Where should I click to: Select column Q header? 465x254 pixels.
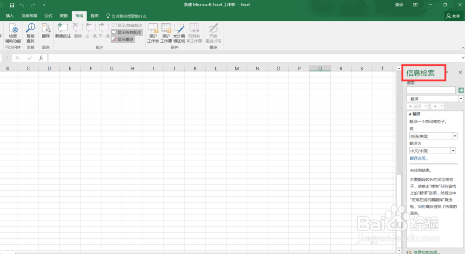320,68
